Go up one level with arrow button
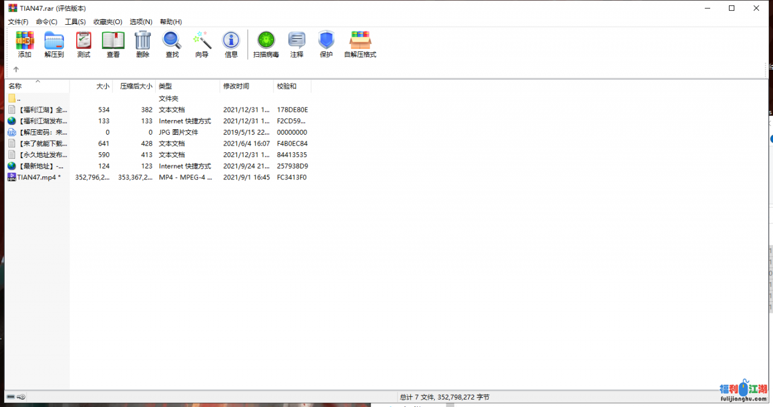The width and height of the screenshot is (773, 407). pos(16,69)
